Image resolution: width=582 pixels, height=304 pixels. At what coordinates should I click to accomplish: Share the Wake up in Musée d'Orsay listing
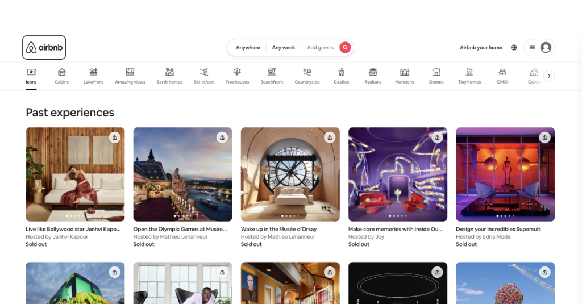[x=330, y=138]
